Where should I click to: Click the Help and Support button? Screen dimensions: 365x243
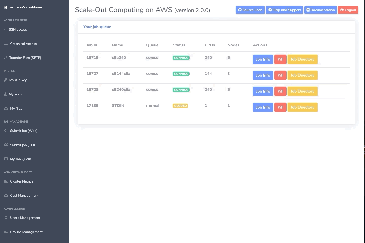284,10
